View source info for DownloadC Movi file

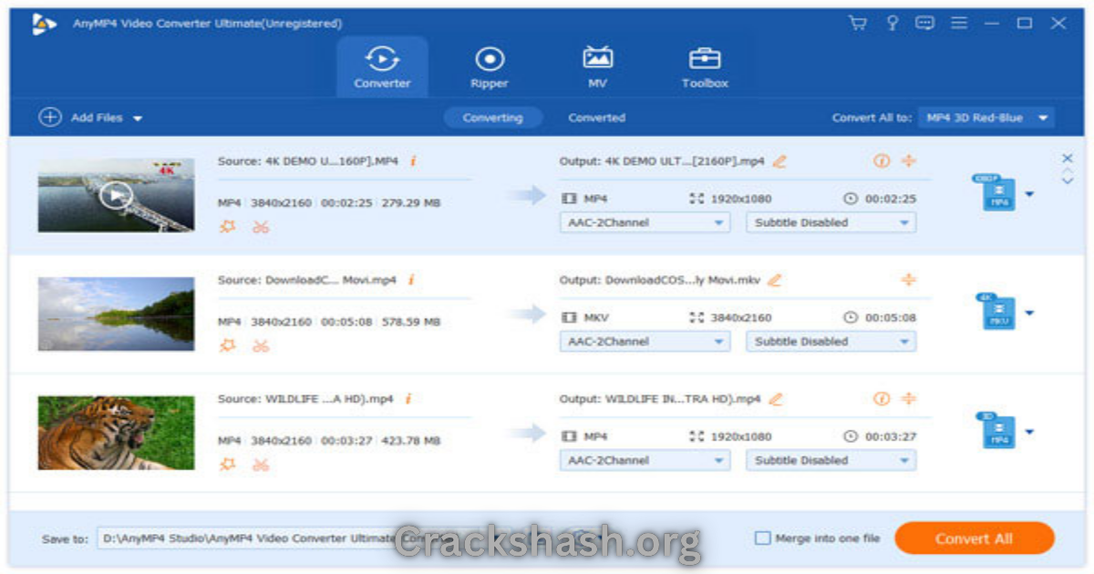click(x=411, y=281)
